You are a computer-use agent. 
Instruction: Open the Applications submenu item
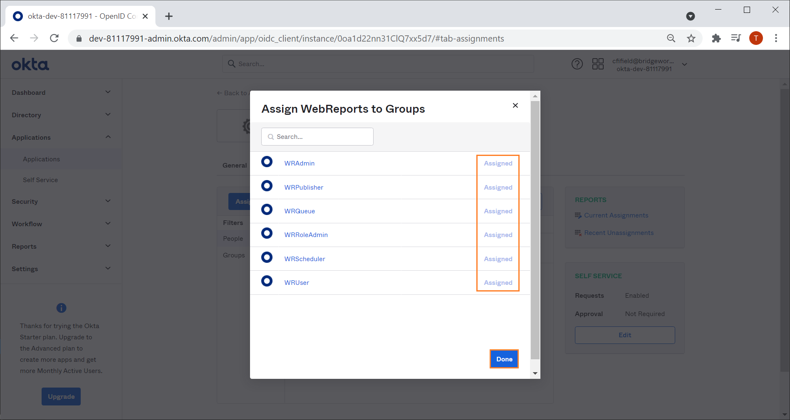coord(41,159)
